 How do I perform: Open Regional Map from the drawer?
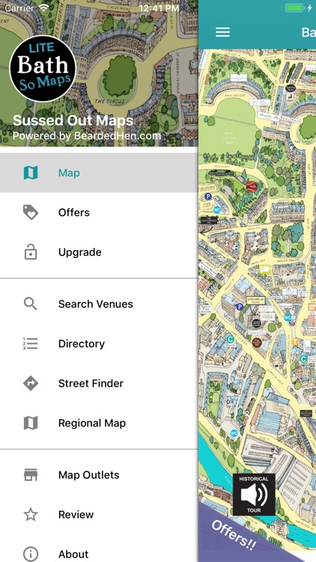pos(99,423)
